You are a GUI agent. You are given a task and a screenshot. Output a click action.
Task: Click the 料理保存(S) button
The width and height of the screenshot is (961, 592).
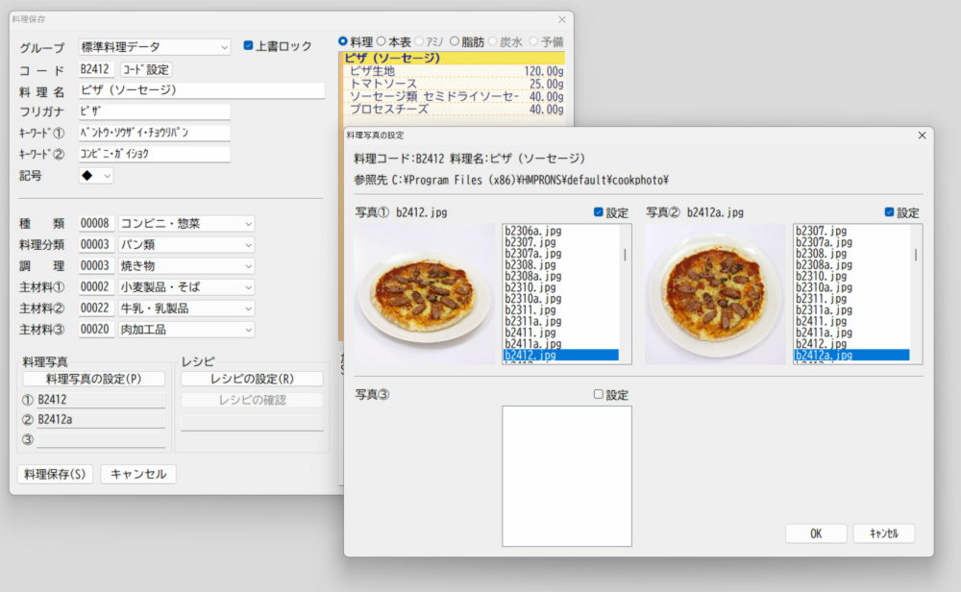tap(55, 474)
